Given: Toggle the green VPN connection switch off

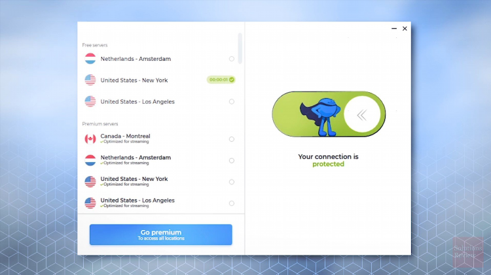Looking at the screenshot, I should click(x=329, y=114).
